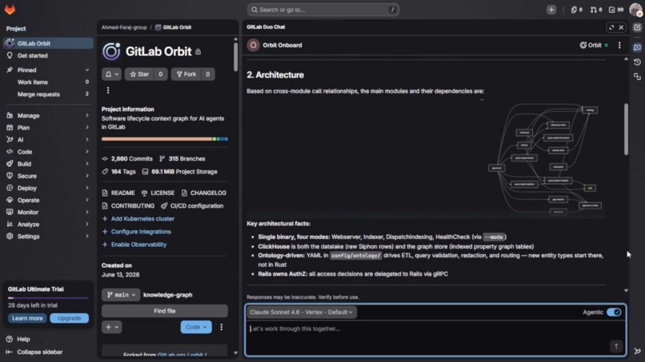This screenshot has height=362, width=645.
Task: Collapse the sidebar
Action: 34,352
